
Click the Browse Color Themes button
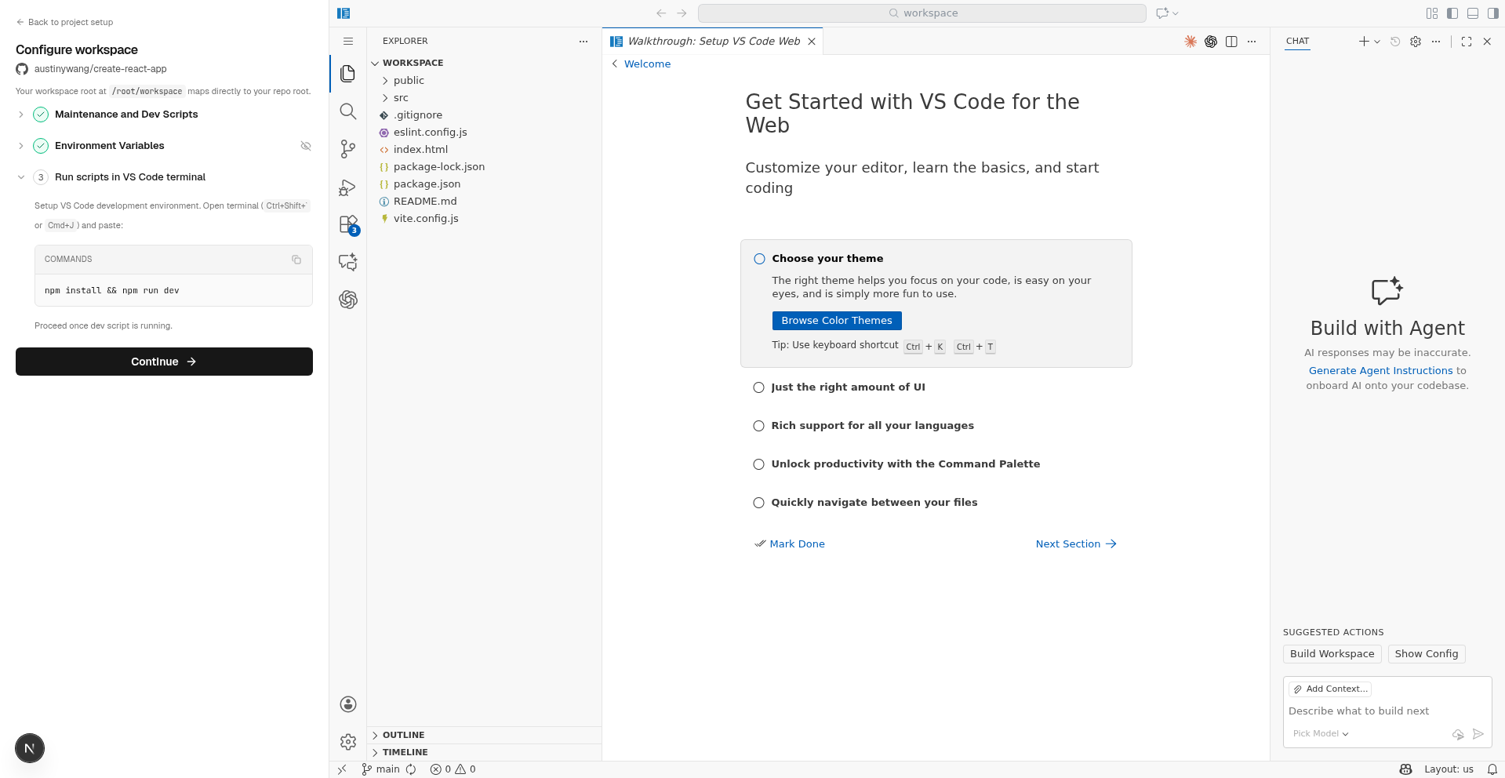pyautogui.click(x=836, y=320)
